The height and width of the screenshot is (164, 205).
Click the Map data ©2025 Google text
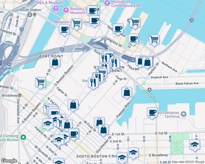click(x=188, y=162)
